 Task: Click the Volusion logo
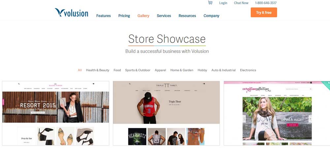coord(72,13)
